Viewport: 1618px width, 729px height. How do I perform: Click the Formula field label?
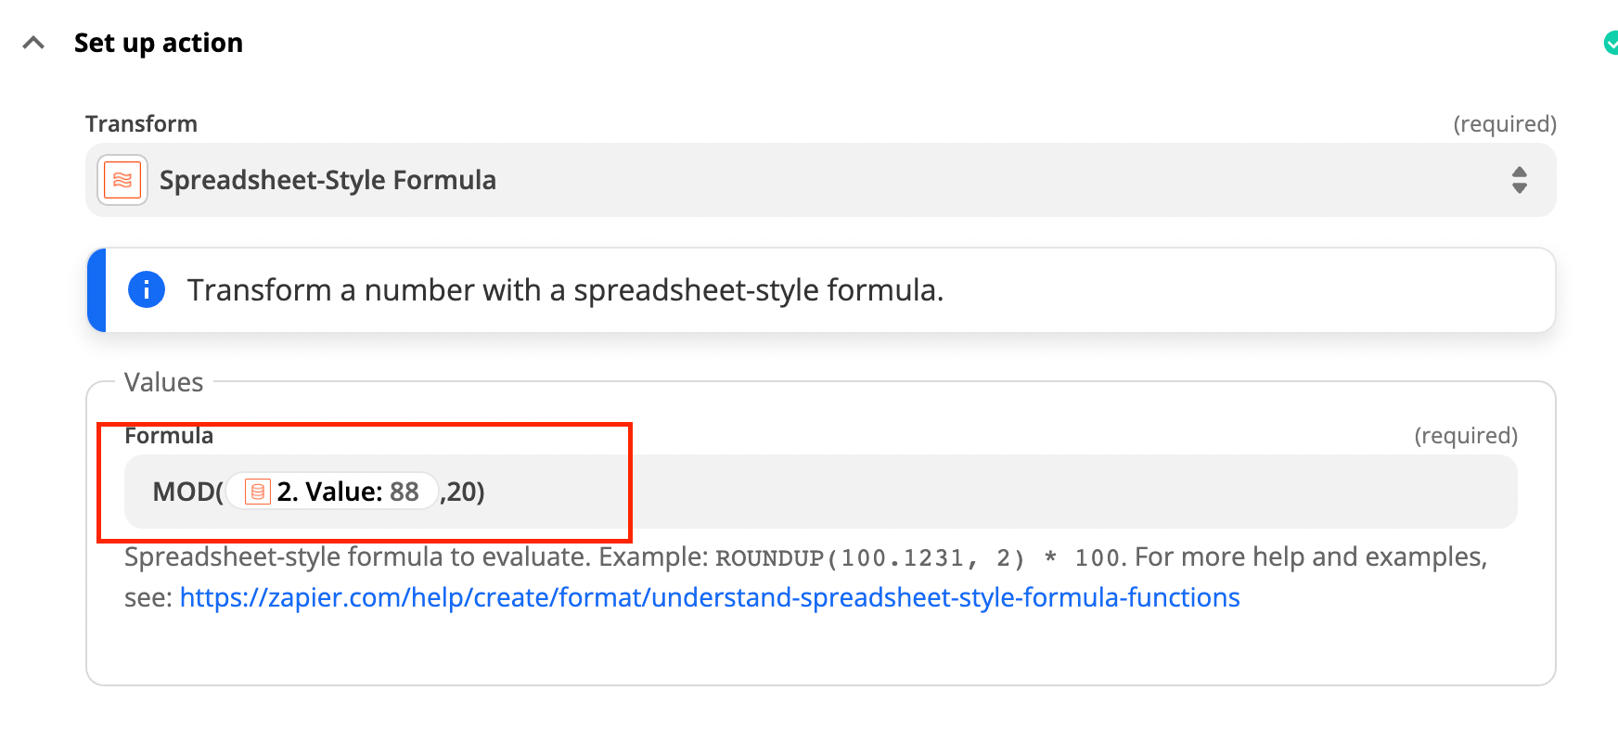tap(169, 436)
